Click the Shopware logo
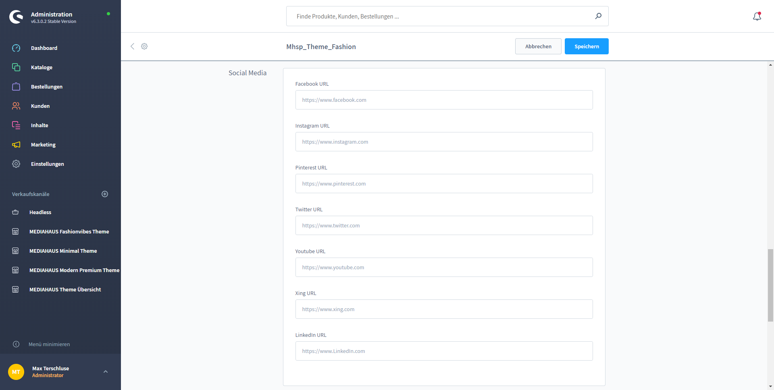This screenshot has width=774, height=390. coord(16,17)
